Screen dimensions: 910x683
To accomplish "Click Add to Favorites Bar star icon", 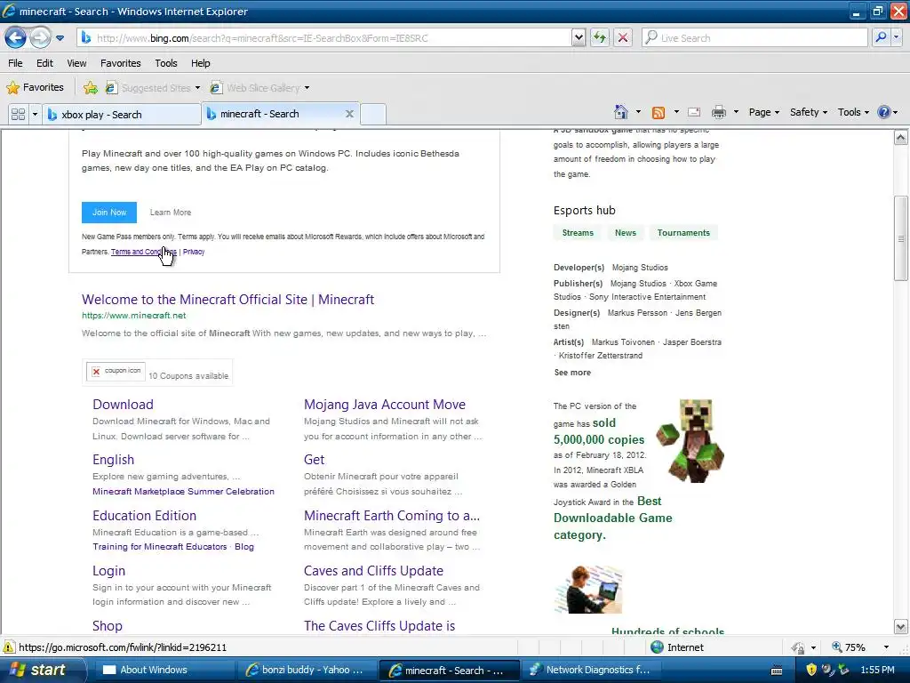I will coord(91,88).
